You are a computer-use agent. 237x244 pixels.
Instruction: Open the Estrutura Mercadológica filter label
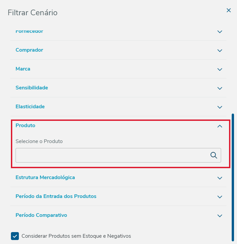(45, 177)
